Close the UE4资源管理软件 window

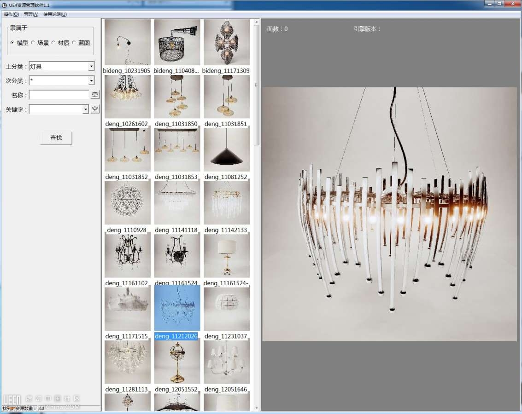coord(513,4)
